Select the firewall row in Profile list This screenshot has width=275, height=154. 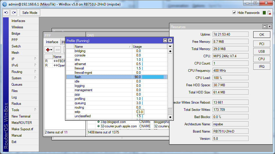117,68
